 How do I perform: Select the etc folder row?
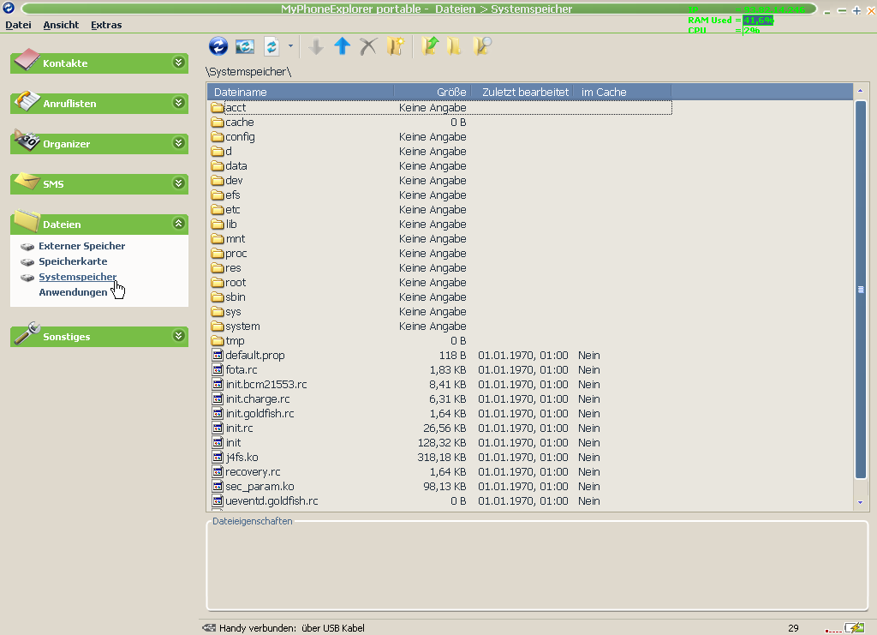441,209
